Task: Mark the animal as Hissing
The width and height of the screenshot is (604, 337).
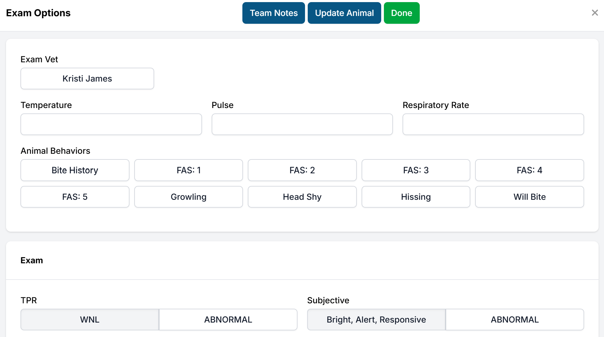Action: [416, 197]
